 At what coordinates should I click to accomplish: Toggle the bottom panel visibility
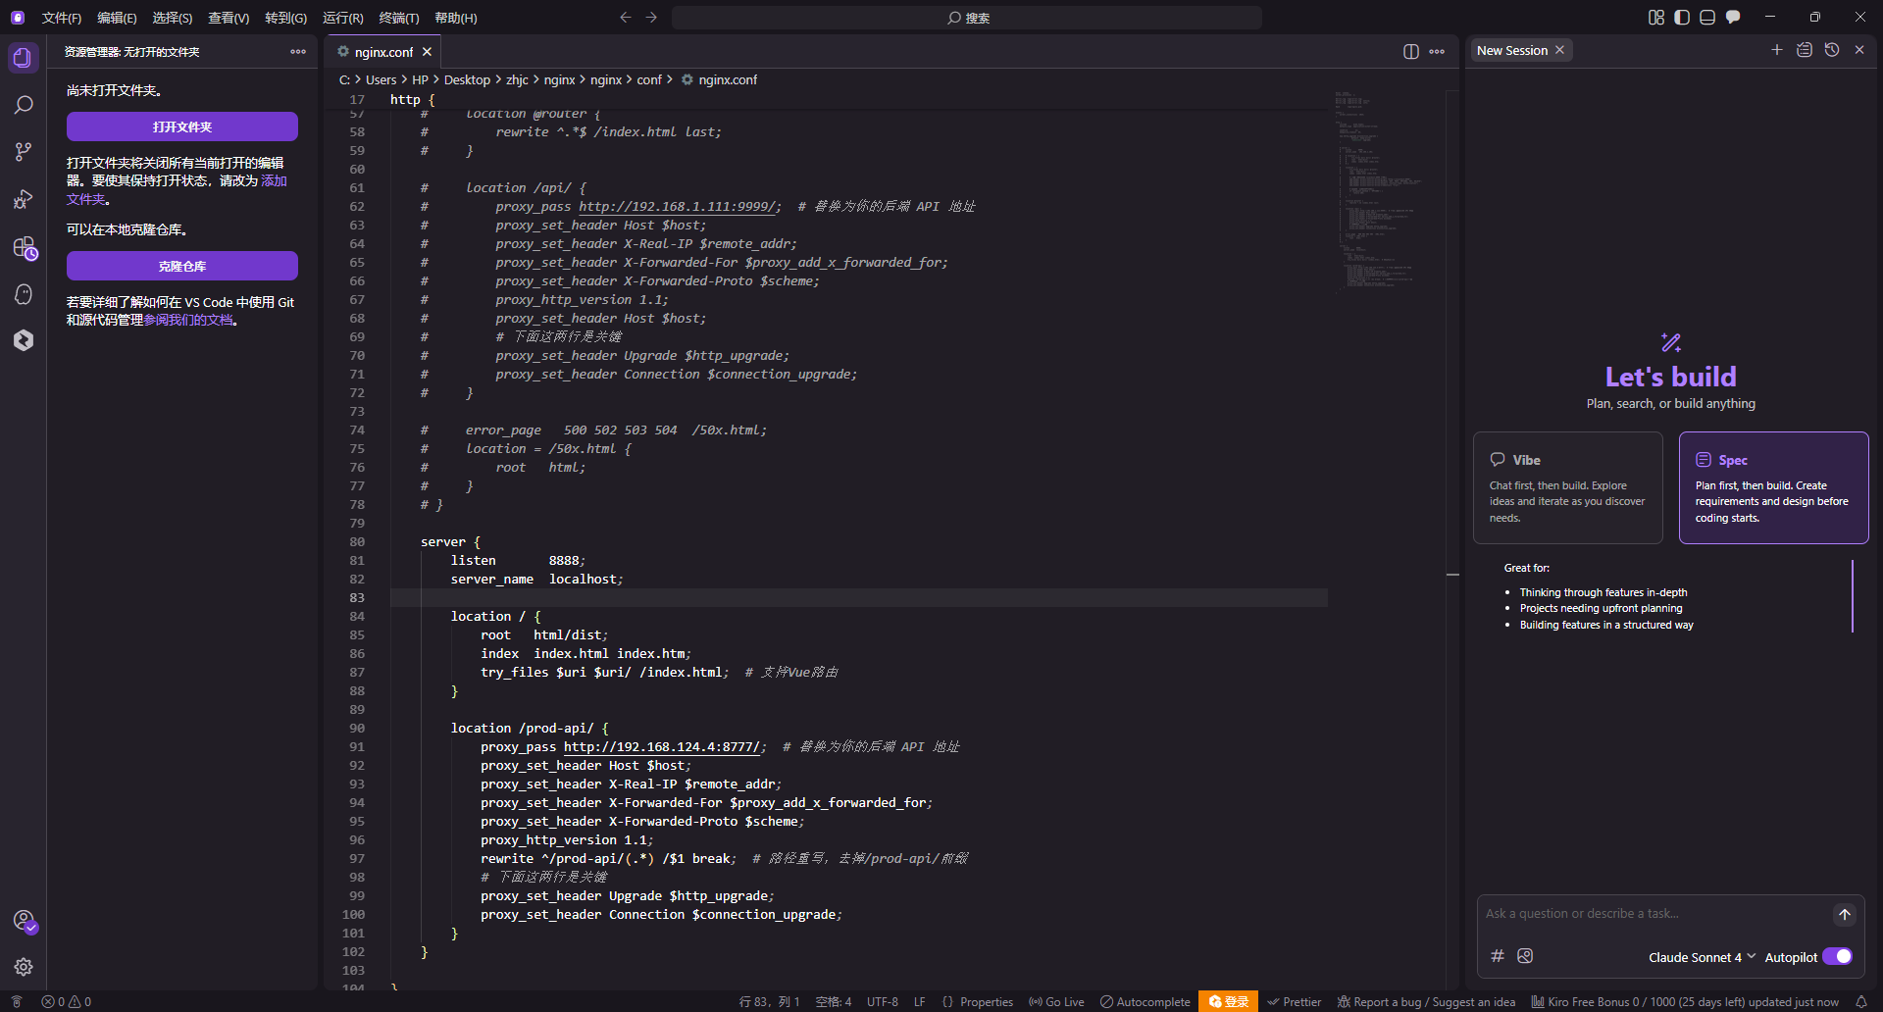click(x=1707, y=18)
